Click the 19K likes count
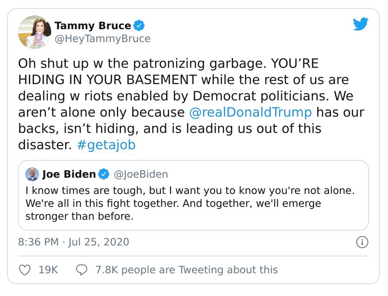 pos(48,269)
